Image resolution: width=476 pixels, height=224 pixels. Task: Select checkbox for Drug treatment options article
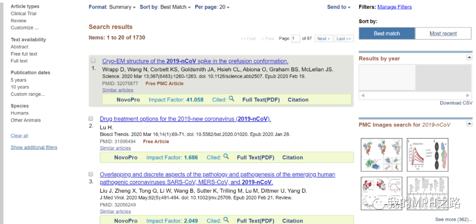pos(91,118)
